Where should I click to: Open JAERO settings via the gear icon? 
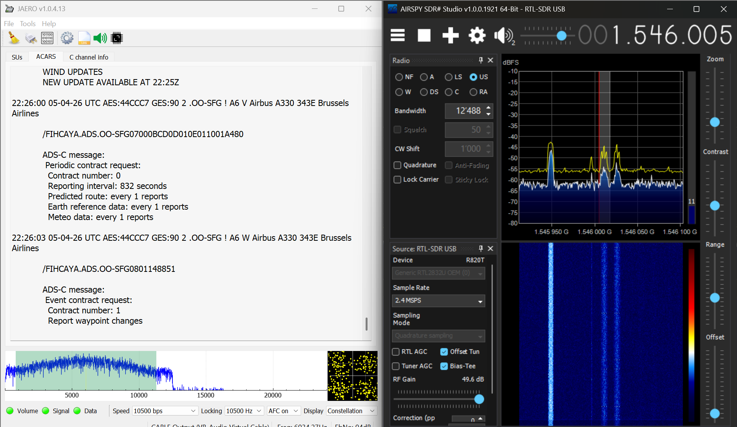[67, 38]
